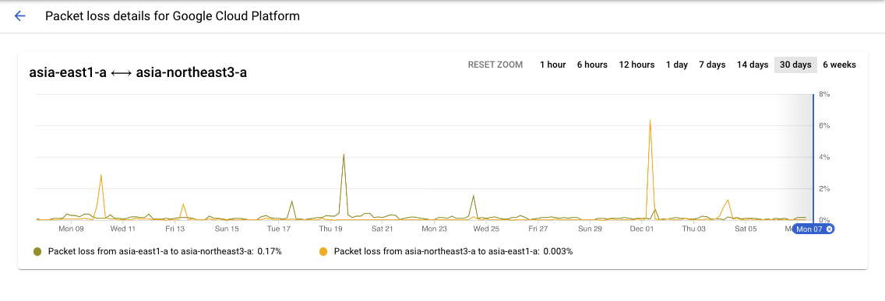Click the Mon 07 timeline marker label
The image size is (885, 301).
coord(809,229)
